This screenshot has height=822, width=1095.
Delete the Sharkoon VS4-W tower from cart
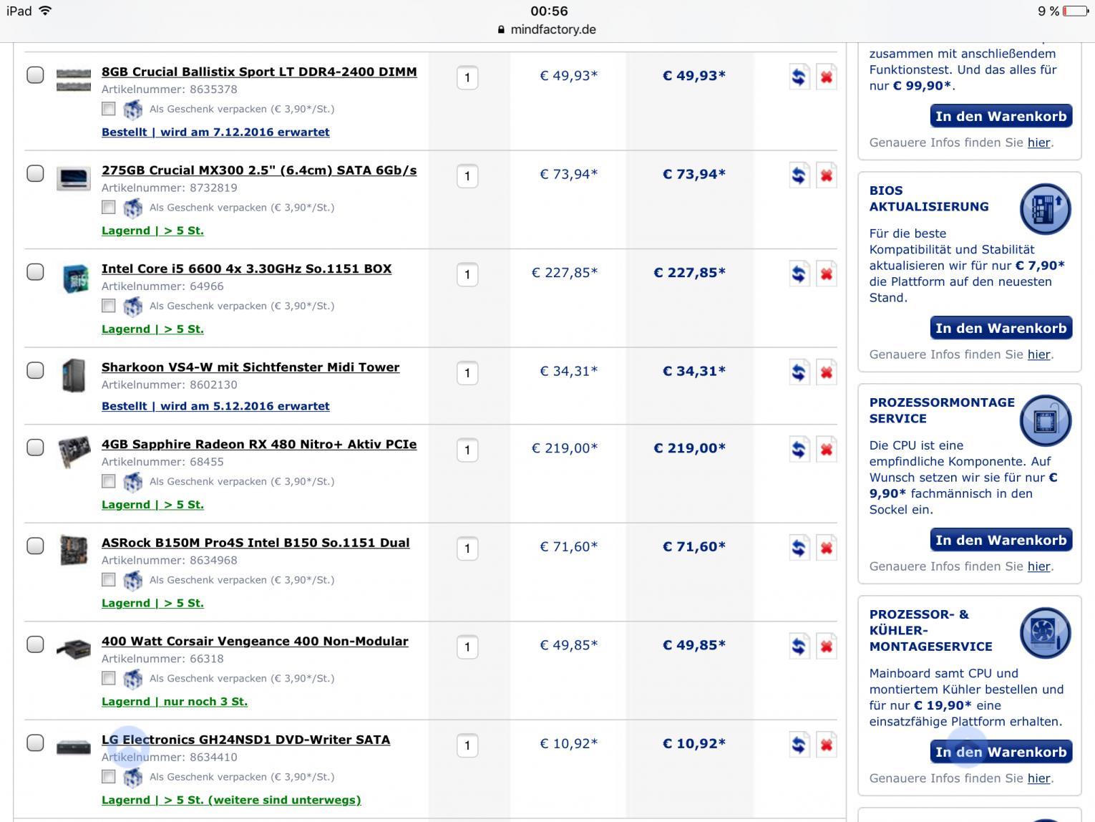click(x=827, y=372)
